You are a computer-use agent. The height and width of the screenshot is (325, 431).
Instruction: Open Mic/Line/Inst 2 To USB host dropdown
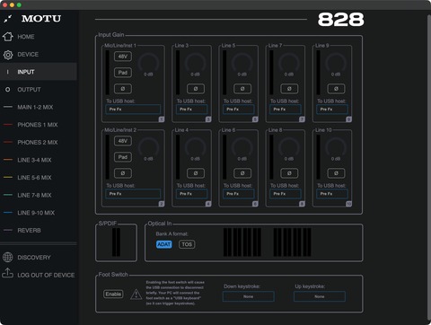[133, 194]
